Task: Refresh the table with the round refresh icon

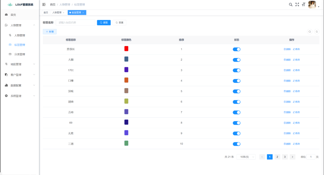Action: click(316, 32)
